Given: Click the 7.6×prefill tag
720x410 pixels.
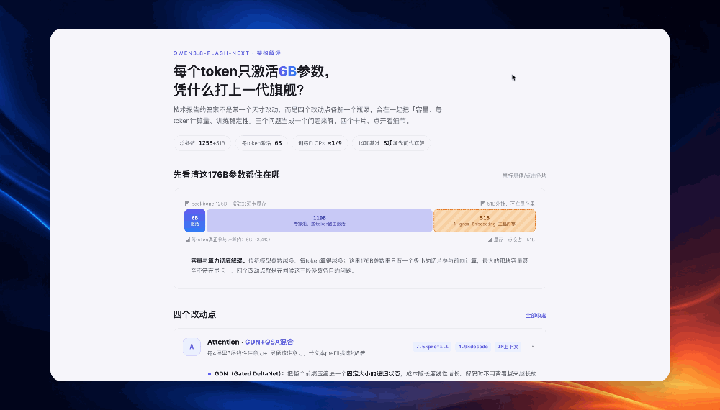Looking at the screenshot, I should point(432,347).
